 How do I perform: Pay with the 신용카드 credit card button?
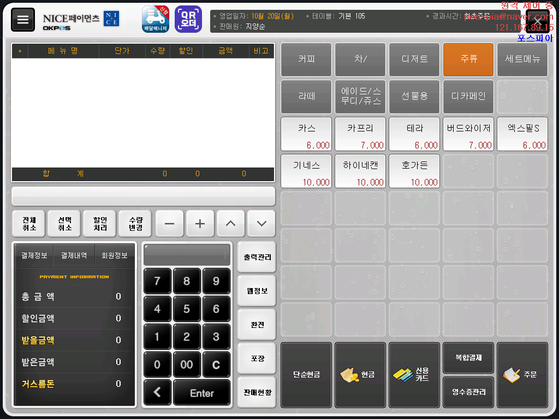414,375
